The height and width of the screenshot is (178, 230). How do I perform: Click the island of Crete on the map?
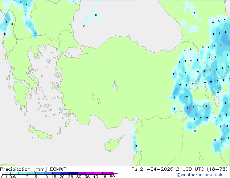click(40, 133)
